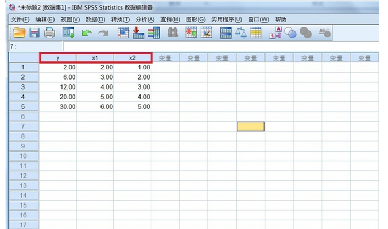Run the ABC spell check icon
The height and width of the screenshot is (229, 388).
coord(324,33)
